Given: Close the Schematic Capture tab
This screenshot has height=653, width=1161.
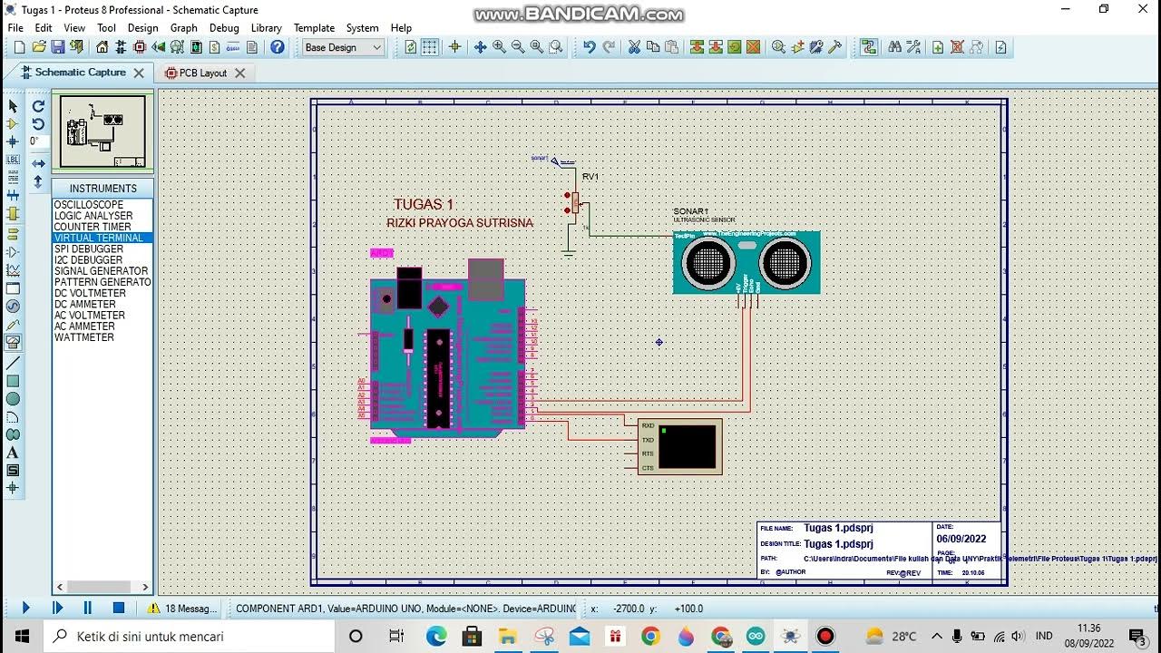Looking at the screenshot, I should pos(139,73).
